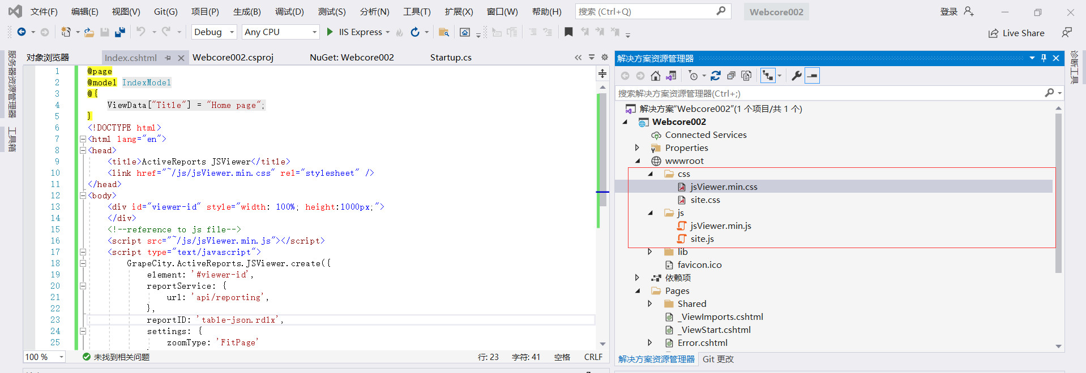Close the Index.cshtml tab
The height and width of the screenshot is (373, 1086).
[181, 58]
